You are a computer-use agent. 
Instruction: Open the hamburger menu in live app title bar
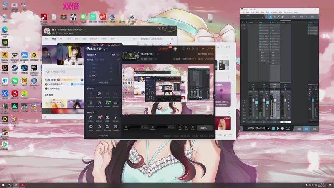point(197,48)
